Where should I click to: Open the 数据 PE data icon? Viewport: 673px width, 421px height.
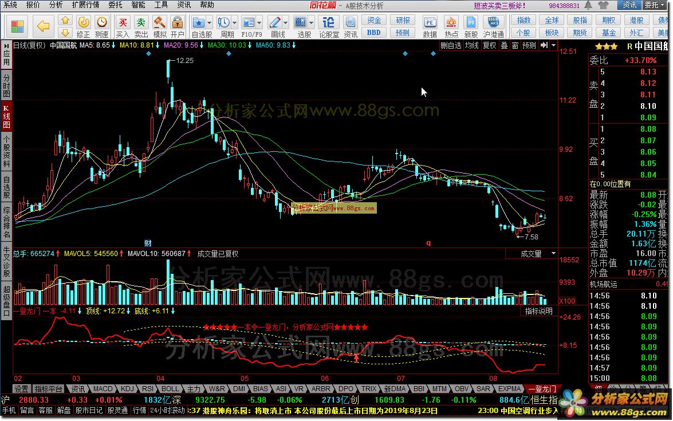[430, 22]
